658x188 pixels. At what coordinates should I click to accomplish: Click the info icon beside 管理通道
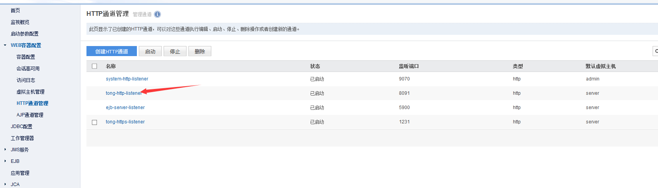157,14
